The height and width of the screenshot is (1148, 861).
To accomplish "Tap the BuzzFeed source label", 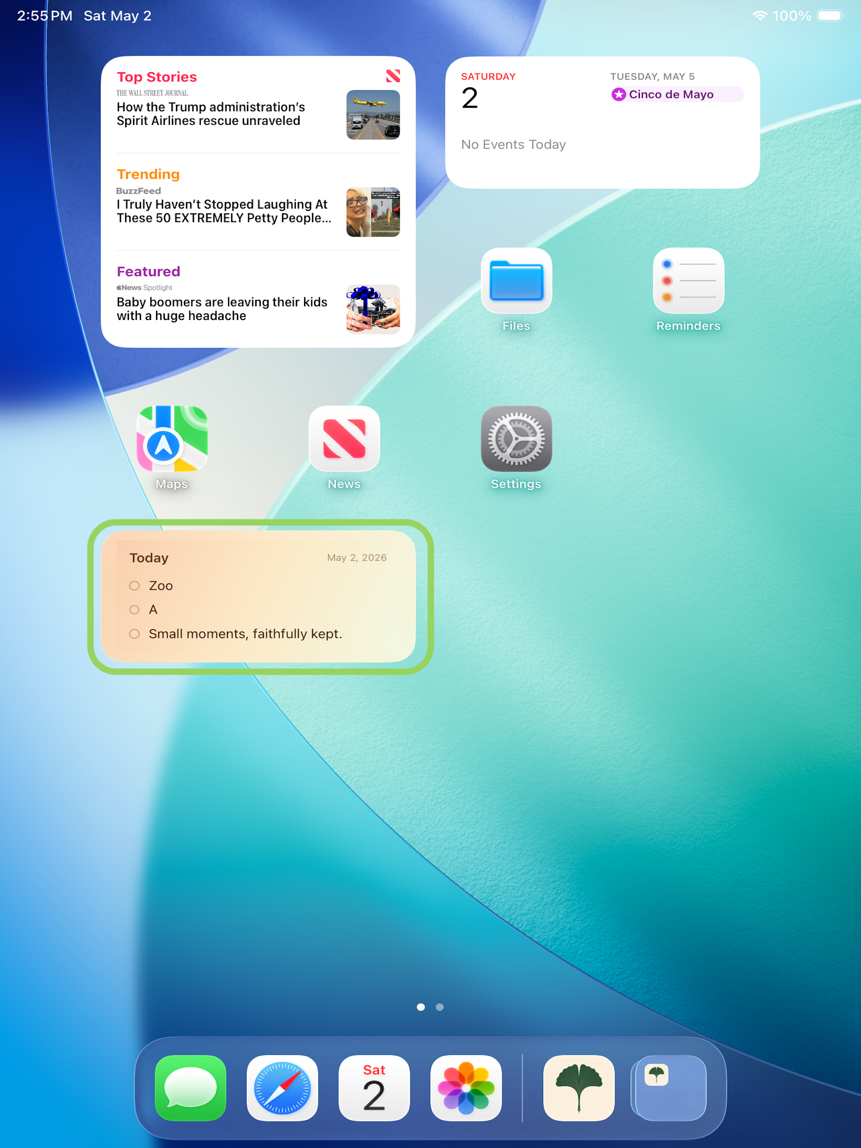I will coord(138,191).
